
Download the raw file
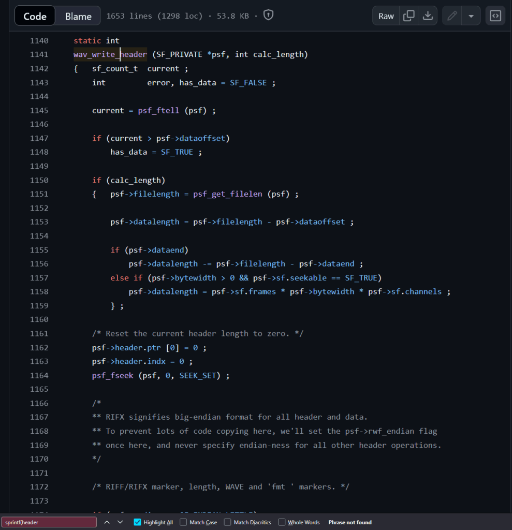pos(428,16)
